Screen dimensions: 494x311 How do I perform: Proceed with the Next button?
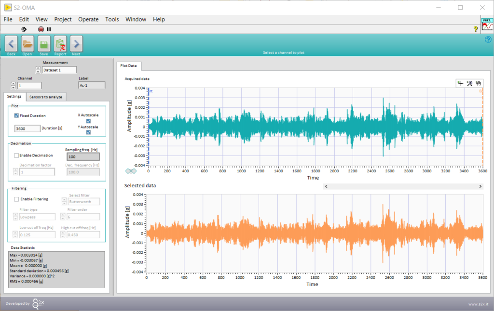coord(76,45)
